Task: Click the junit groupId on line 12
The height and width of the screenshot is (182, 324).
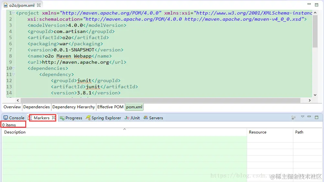Action: pos(84,80)
